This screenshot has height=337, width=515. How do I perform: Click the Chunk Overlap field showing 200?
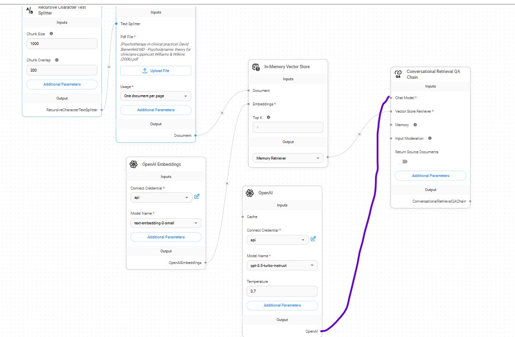click(x=62, y=70)
